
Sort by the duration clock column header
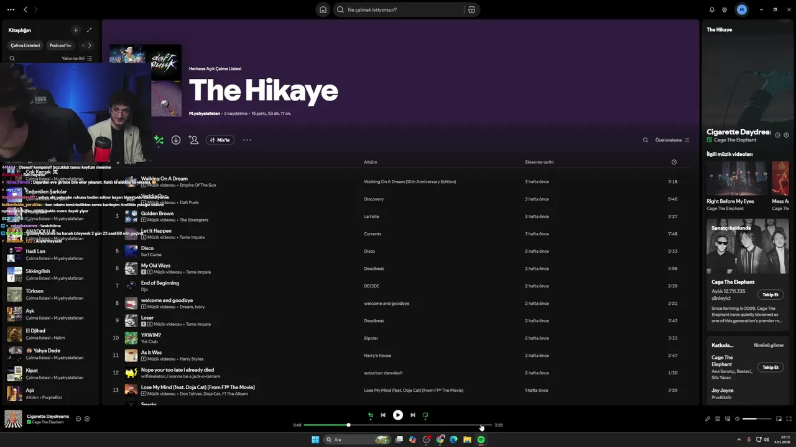pos(674,162)
